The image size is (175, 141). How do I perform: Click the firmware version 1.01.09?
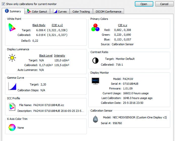coord(128,88)
